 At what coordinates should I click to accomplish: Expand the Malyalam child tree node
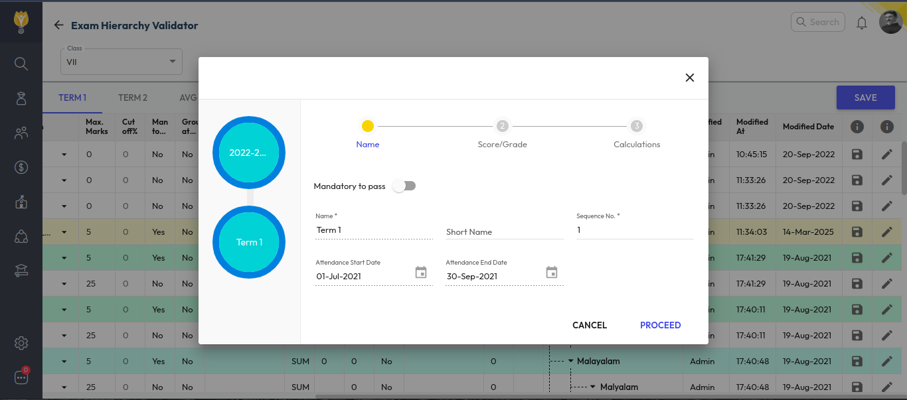click(593, 387)
